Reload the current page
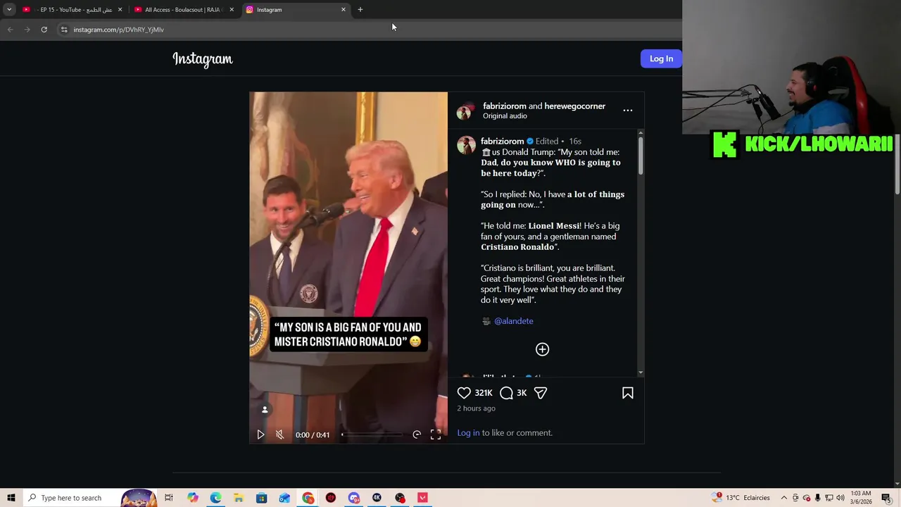901x507 pixels. point(44,30)
